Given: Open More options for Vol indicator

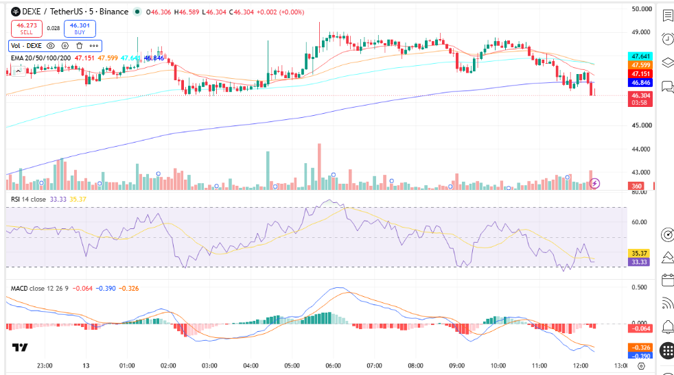Looking at the screenshot, I should (94, 45).
